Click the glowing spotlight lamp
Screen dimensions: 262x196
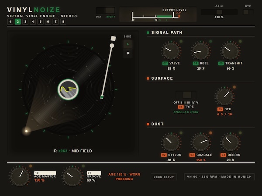click(26, 131)
